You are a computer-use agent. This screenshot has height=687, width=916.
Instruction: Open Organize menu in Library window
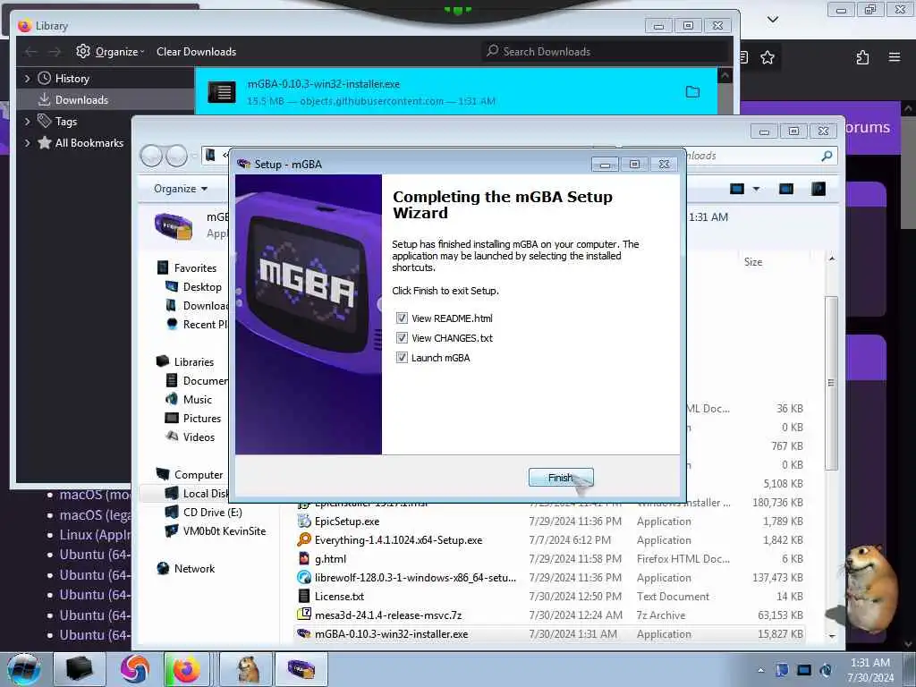(x=110, y=51)
